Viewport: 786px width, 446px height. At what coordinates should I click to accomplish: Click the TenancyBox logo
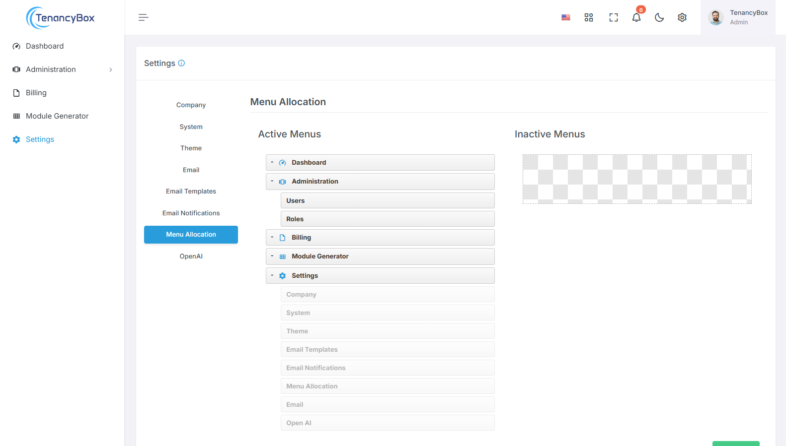pos(61,18)
